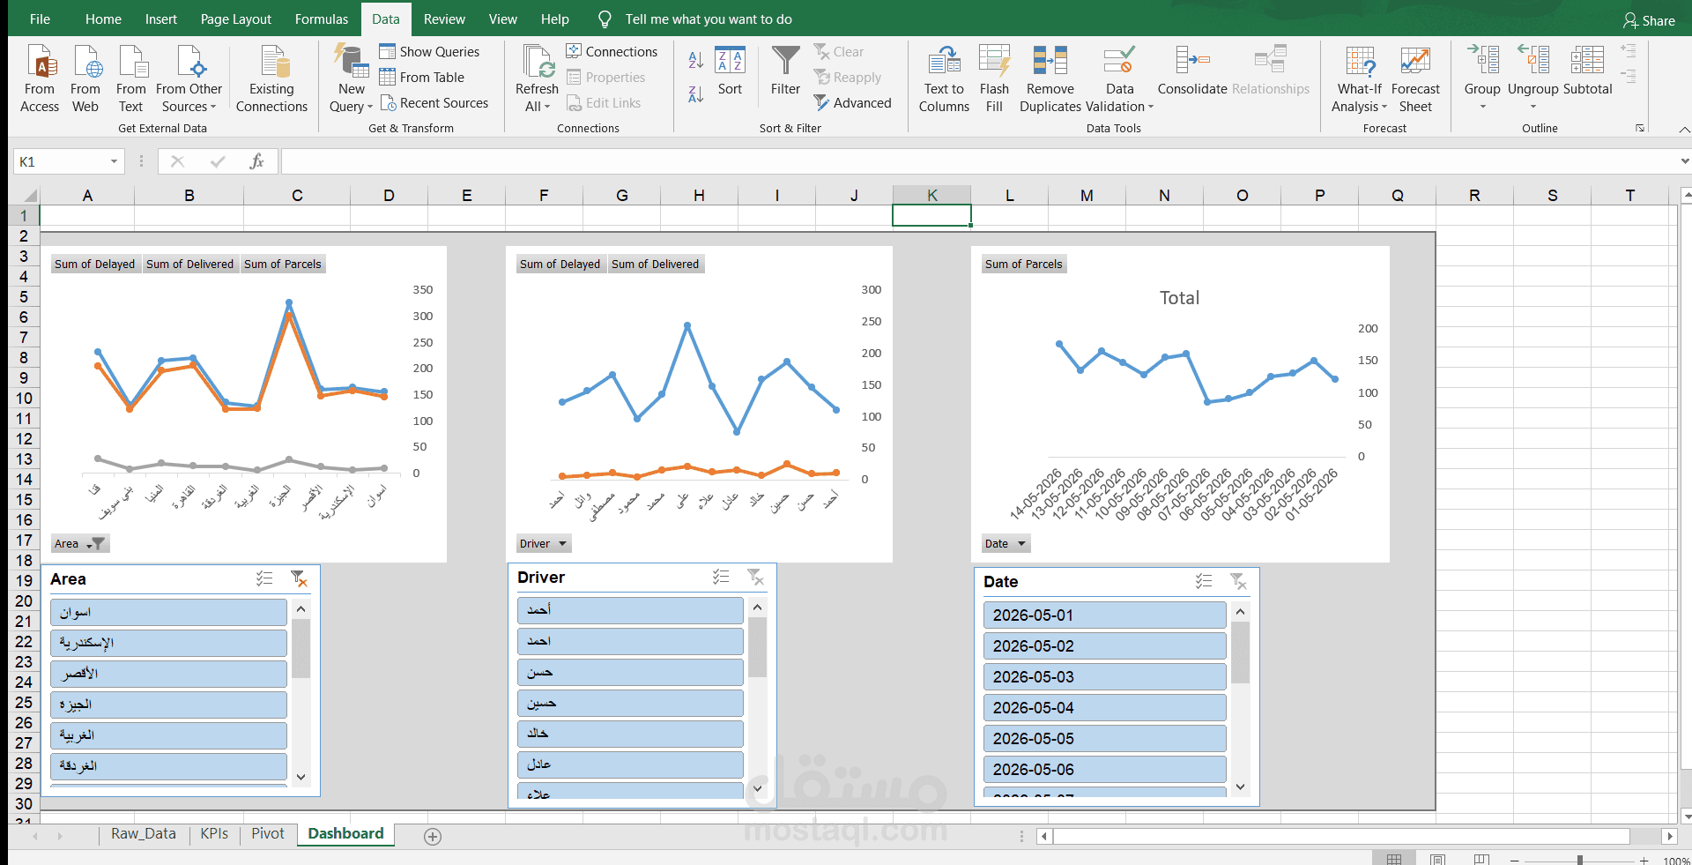Open Connections in the Connections group
Image resolution: width=1692 pixels, height=865 pixels.
tap(612, 52)
